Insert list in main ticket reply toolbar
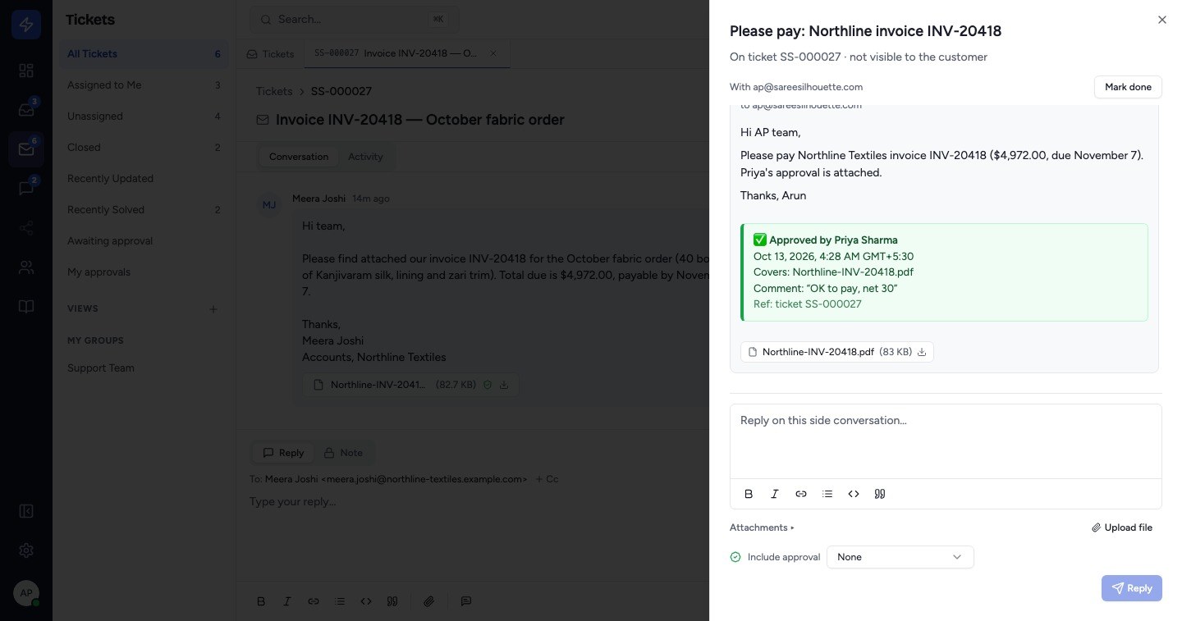The height and width of the screenshot is (621, 1182). pyautogui.click(x=340, y=601)
